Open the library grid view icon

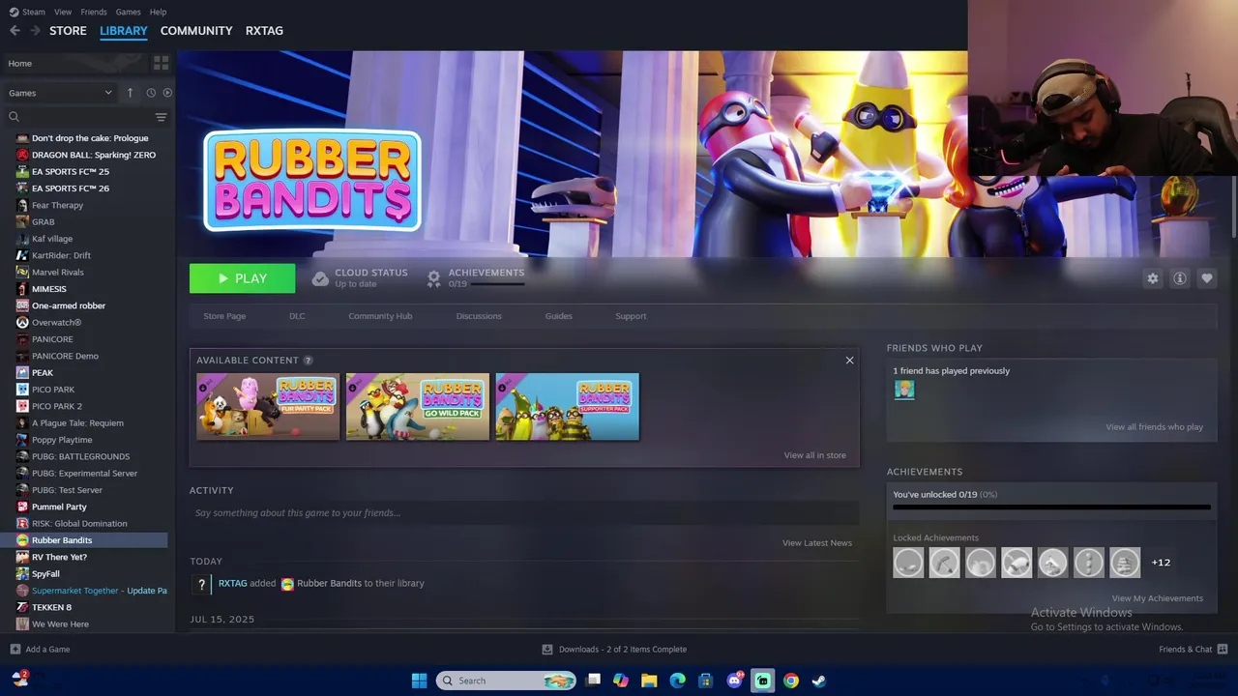[x=161, y=63]
